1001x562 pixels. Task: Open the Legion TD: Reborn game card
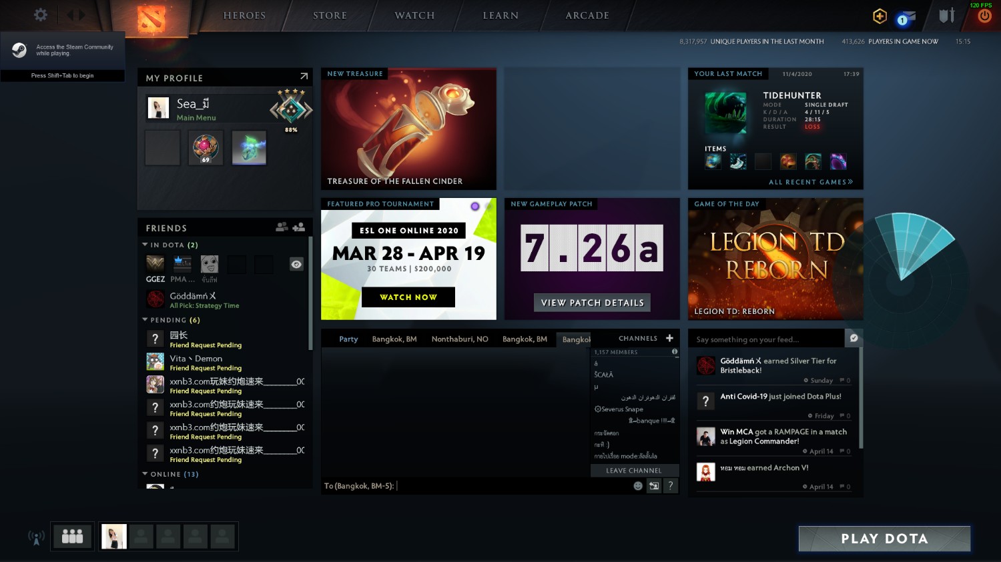775,259
